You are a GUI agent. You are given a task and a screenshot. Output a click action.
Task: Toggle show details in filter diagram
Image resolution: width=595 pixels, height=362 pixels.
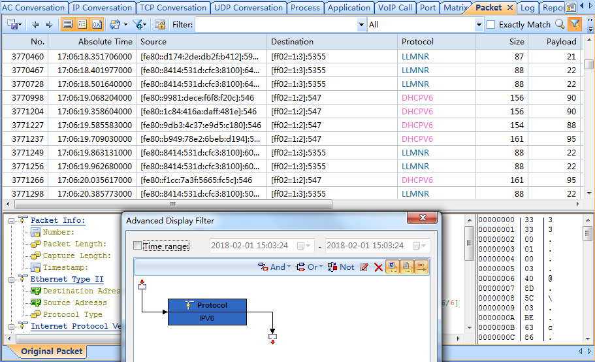406,267
